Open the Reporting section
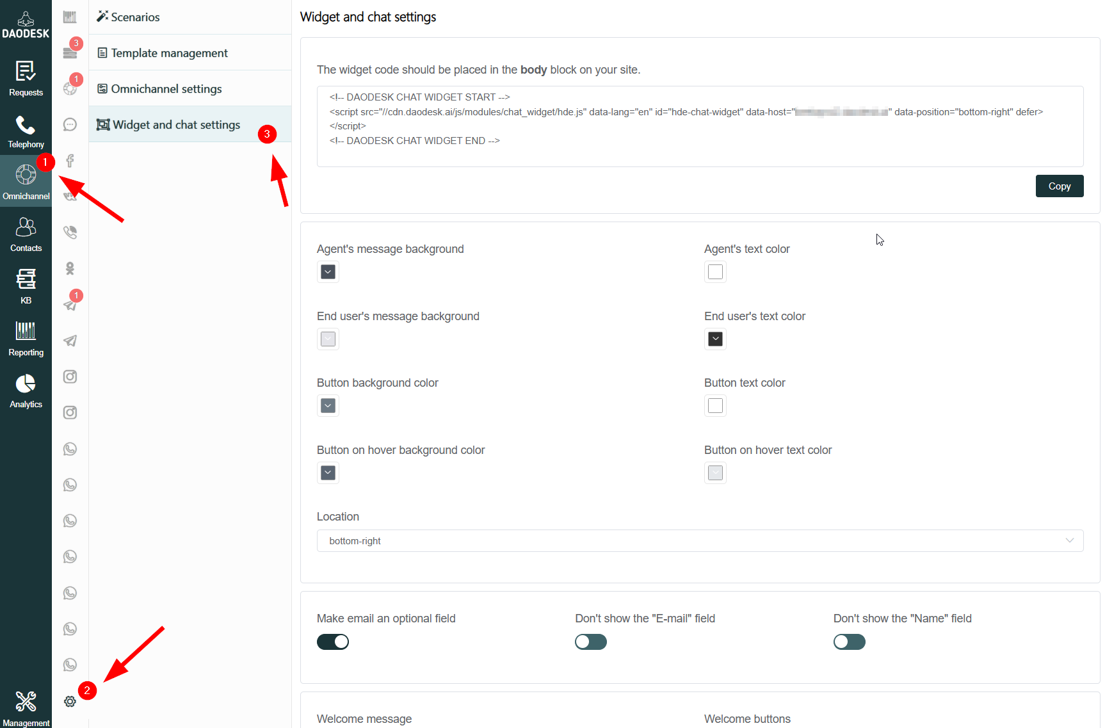Screen dimensions: 1105x728 tap(26, 338)
